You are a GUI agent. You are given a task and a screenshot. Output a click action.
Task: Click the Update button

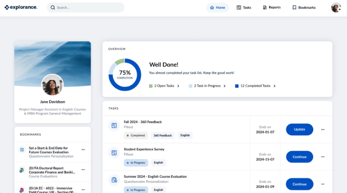(x=299, y=130)
